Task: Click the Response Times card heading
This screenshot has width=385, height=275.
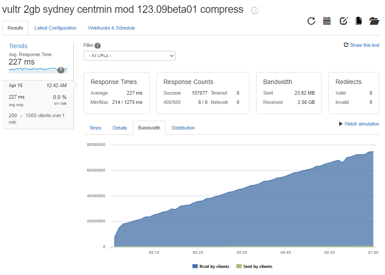Action: coord(113,82)
